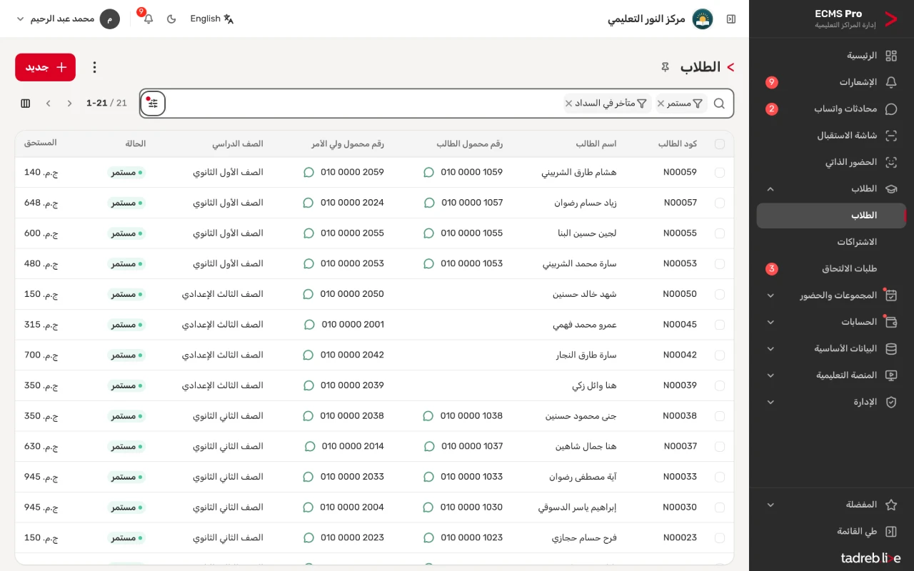Viewport: 914px width, 571px height.
Task: Expand البيانات الأساسية sidebar section
Action: [831, 349]
